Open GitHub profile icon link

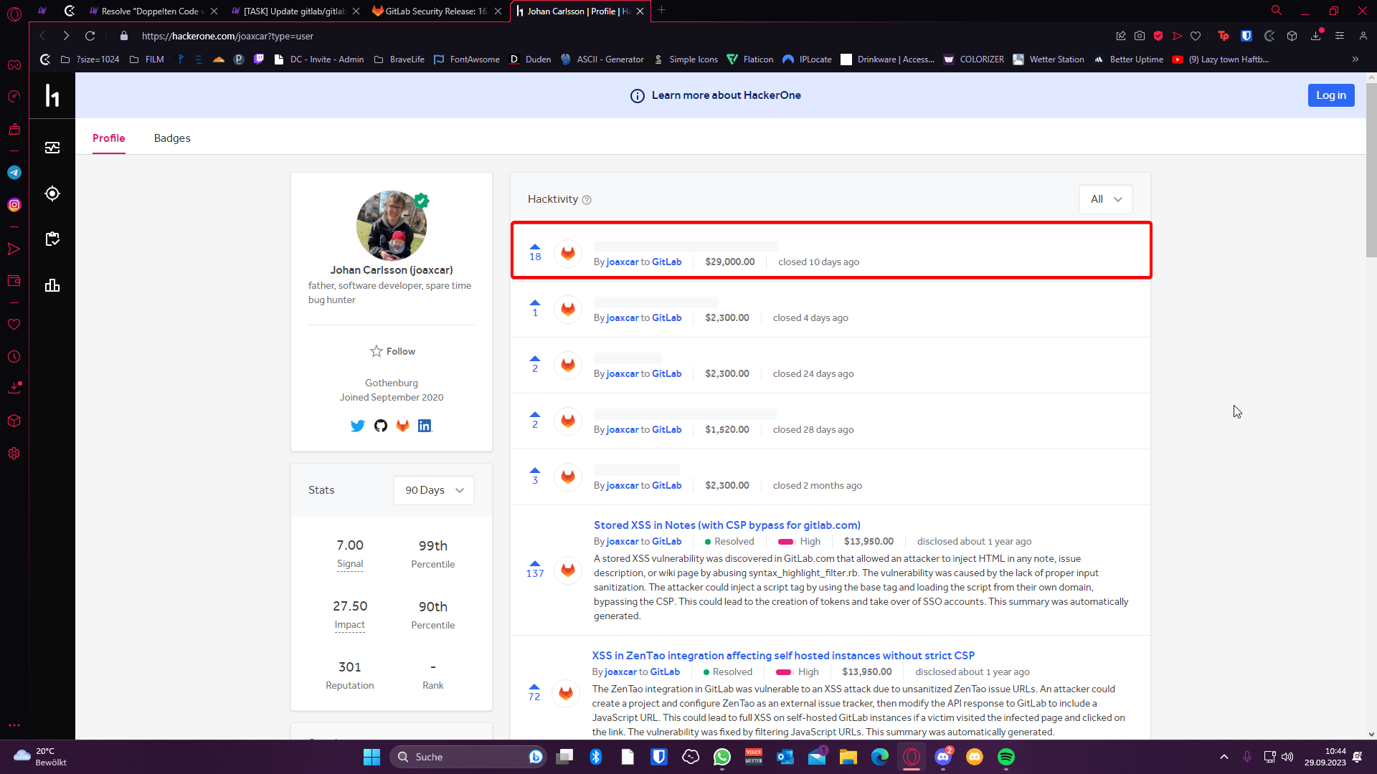coord(381,426)
